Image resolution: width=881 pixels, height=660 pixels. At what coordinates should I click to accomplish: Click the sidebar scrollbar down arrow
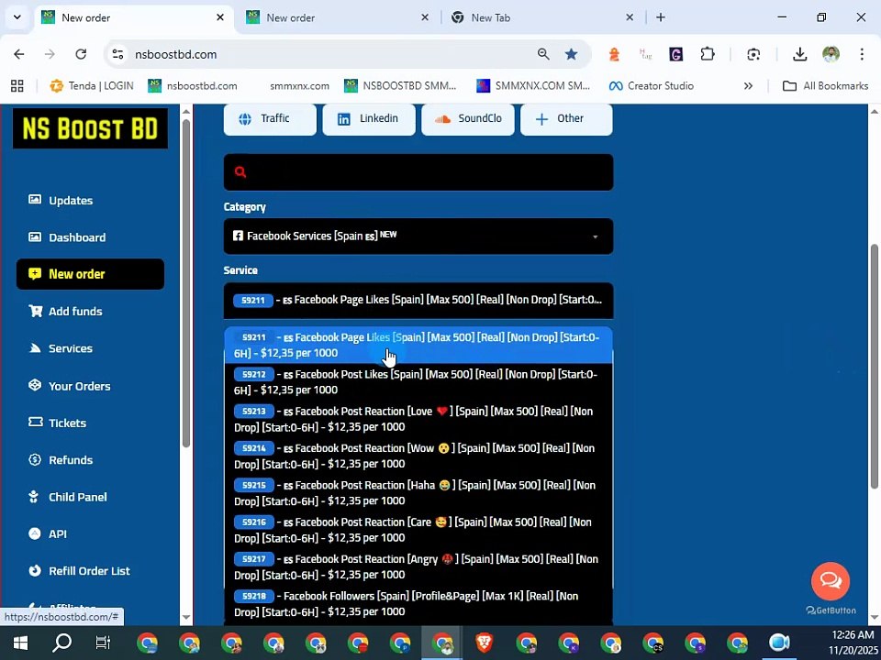[186, 618]
